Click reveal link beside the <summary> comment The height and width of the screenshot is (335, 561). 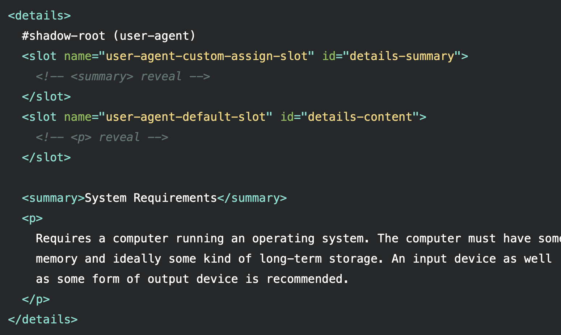click(x=161, y=76)
